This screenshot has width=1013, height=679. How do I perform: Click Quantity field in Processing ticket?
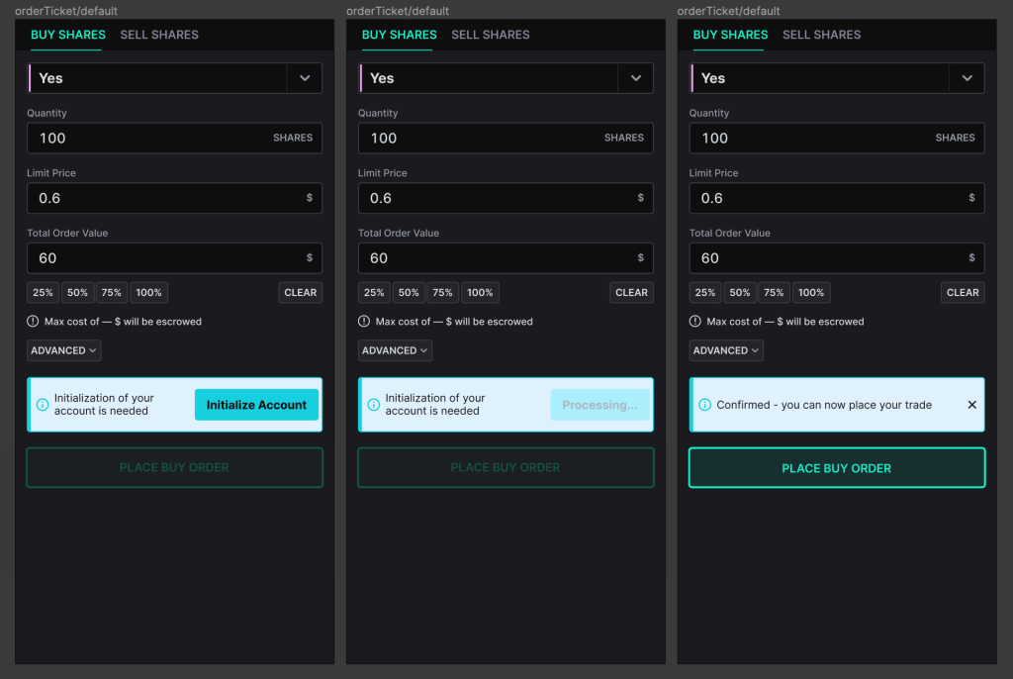pos(506,139)
